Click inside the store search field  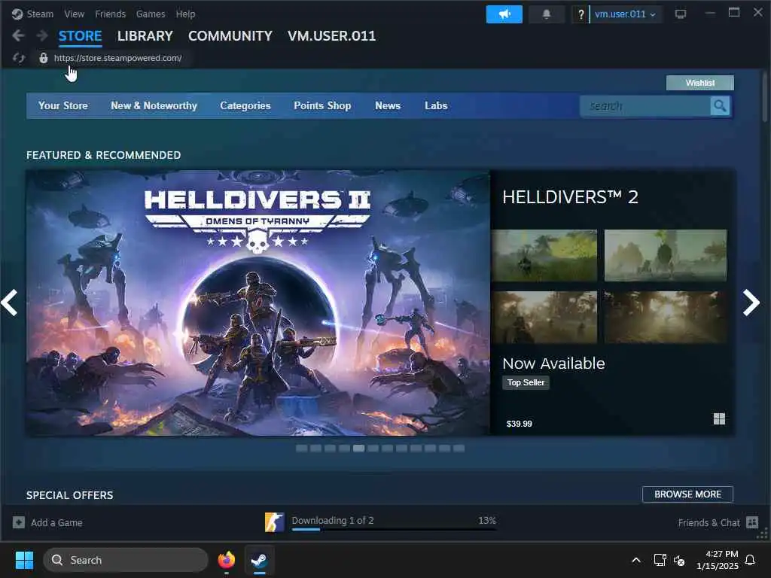645,105
